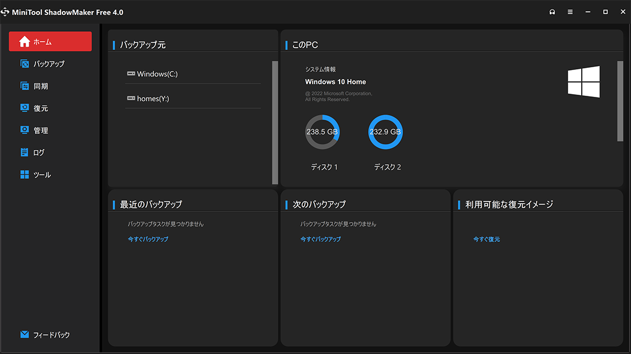The width and height of the screenshot is (631, 354).
Task: Click the 次のバックアップ heading
Action: pyautogui.click(x=319, y=205)
